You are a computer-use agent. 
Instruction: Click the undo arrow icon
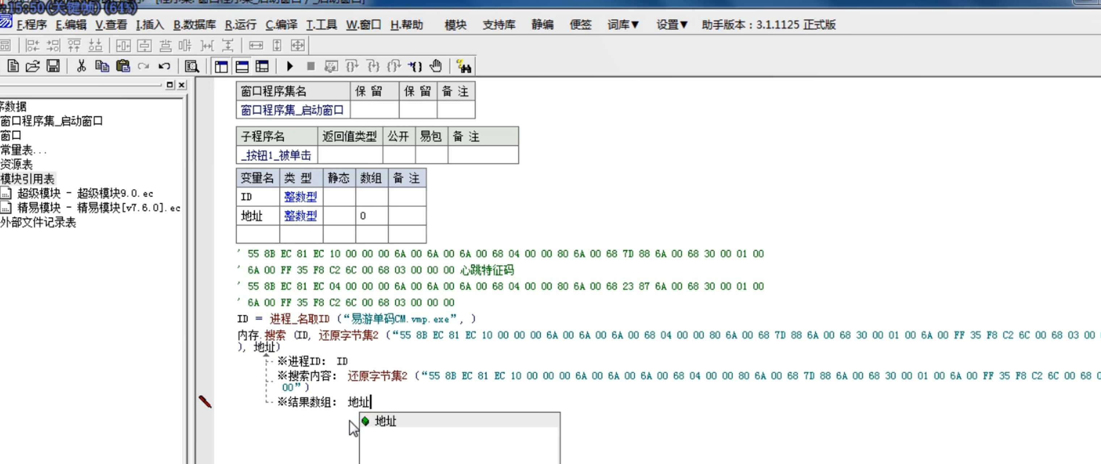point(164,66)
